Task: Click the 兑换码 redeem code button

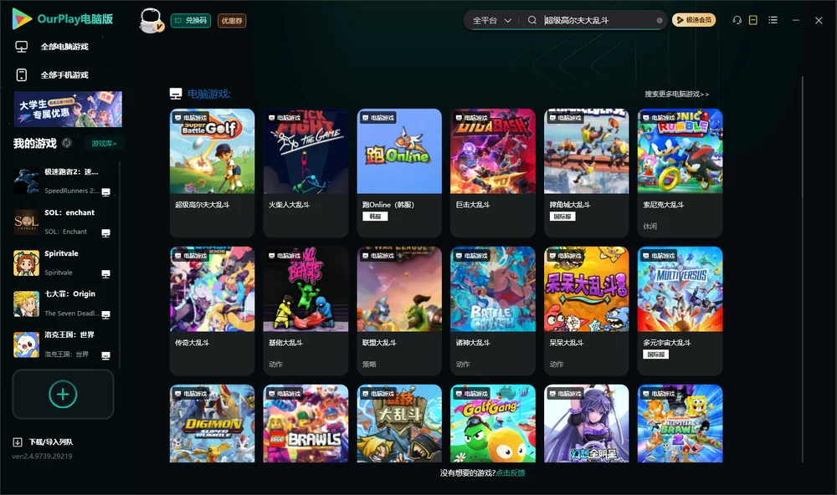Action: [191, 21]
